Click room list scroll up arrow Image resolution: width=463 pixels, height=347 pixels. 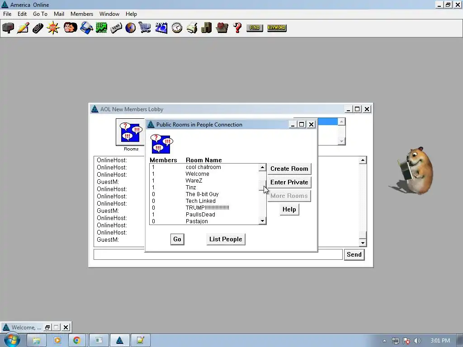(262, 168)
